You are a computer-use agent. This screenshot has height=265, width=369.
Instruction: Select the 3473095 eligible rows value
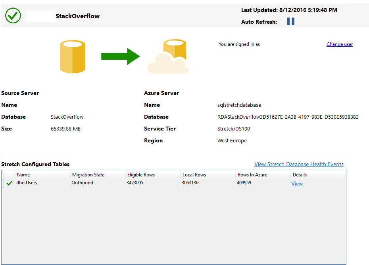[135, 183]
